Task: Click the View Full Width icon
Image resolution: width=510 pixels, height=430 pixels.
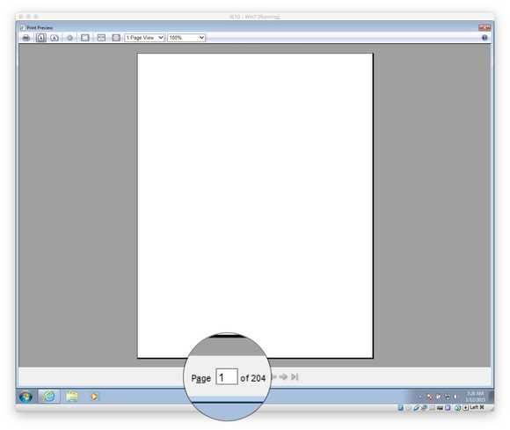Action: 101,38
